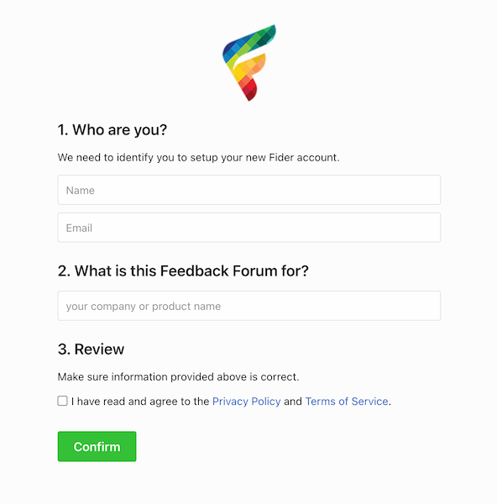
Task: Open the Privacy Policy link
Action: [247, 402]
